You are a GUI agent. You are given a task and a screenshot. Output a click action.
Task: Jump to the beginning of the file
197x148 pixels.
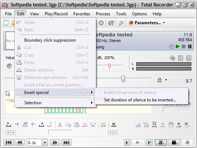click(x=9, y=143)
